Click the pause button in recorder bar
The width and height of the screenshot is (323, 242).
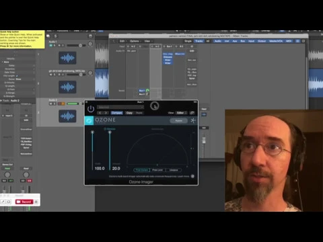[36, 202]
